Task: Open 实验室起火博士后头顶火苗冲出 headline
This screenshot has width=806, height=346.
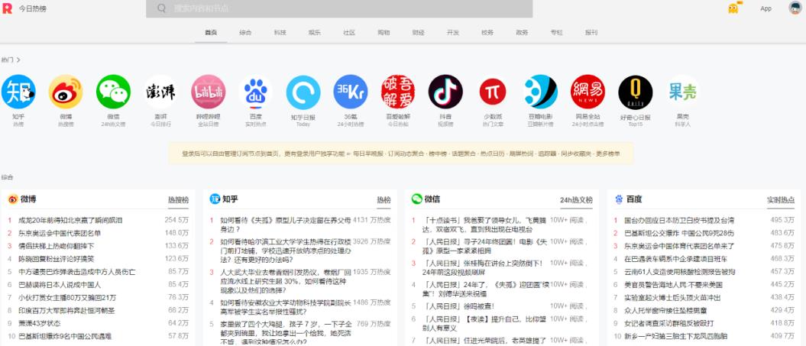Action: pos(672,297)
